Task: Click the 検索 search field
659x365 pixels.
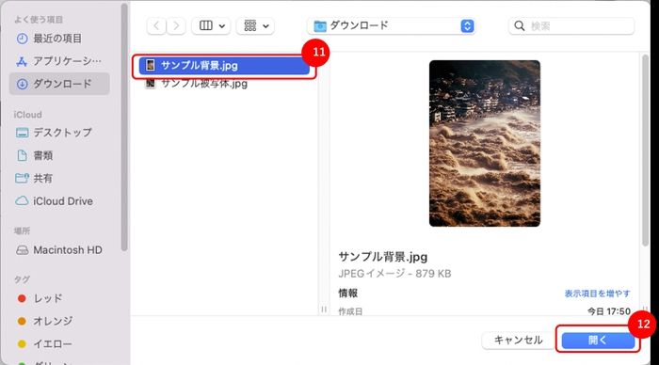Action: (x=571, y=26)
